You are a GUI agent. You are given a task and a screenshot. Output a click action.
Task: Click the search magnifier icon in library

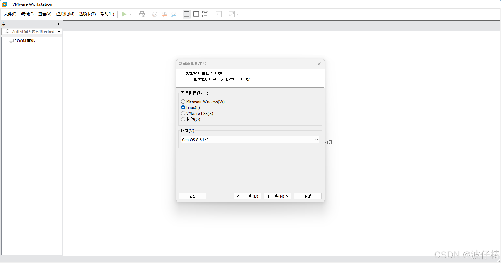pyautogui.click(x=7, y=32)
